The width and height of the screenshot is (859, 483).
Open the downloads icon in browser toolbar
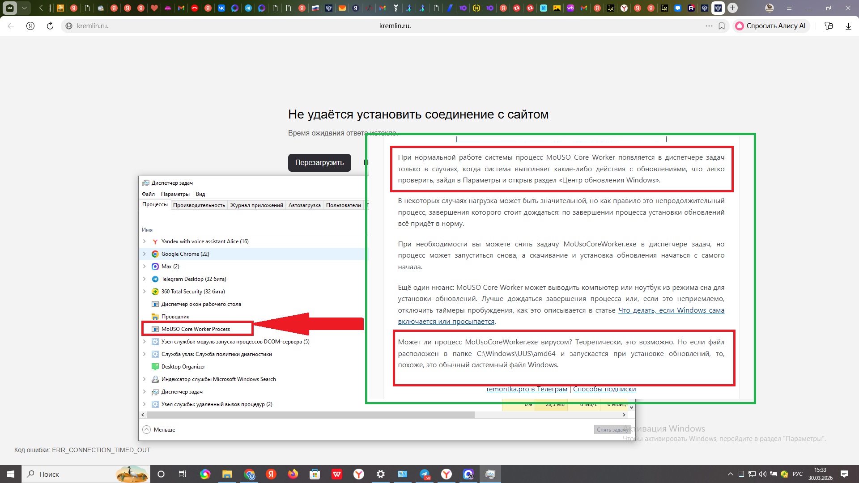(x=848, y=26)
